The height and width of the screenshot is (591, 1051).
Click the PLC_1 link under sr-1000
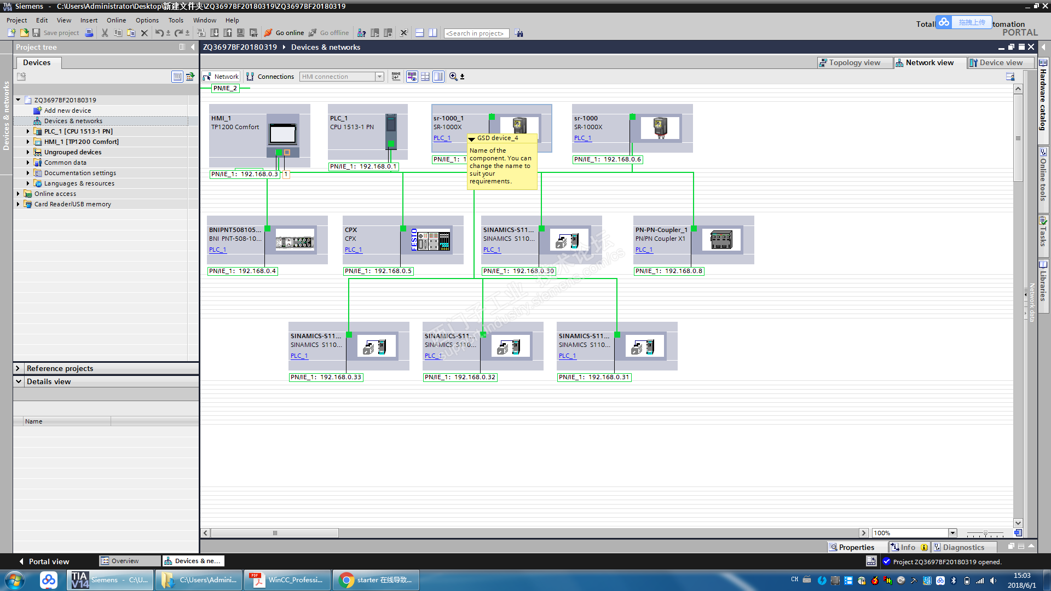(582, 138)
